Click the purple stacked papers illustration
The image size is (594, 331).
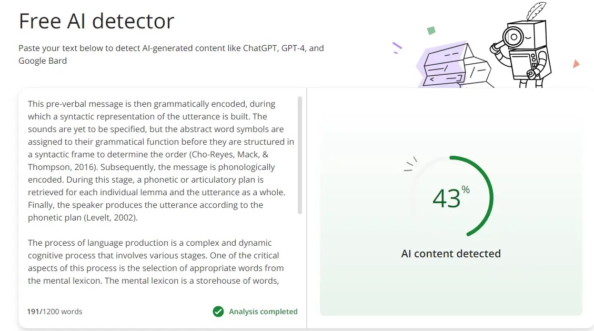(455, 65)
